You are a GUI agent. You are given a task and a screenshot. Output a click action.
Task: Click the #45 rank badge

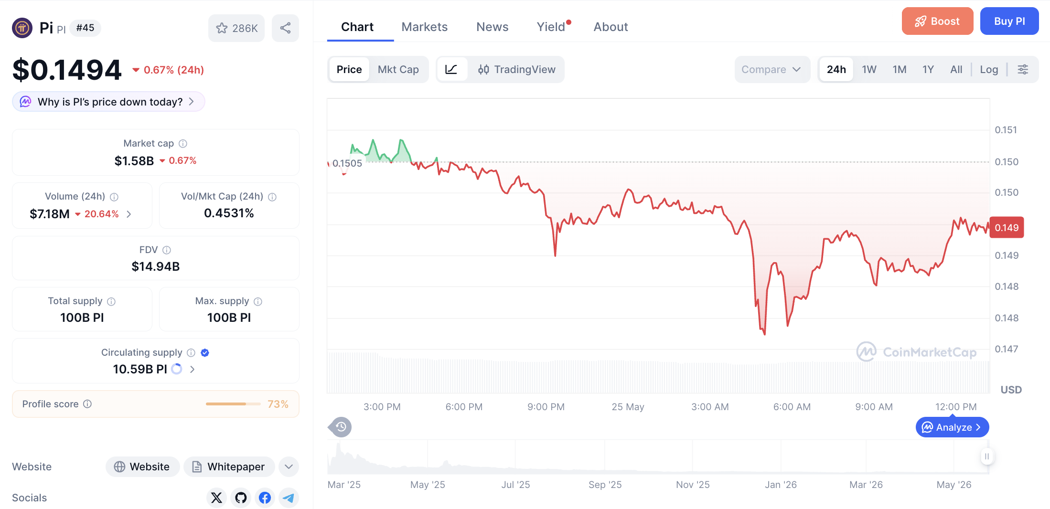[x=85, y=28]
